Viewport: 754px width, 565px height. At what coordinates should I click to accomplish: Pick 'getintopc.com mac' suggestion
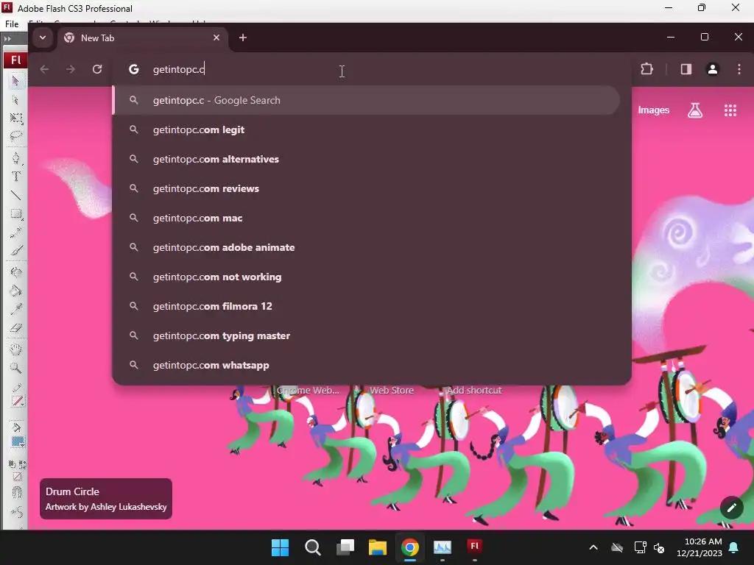point(367,218)
